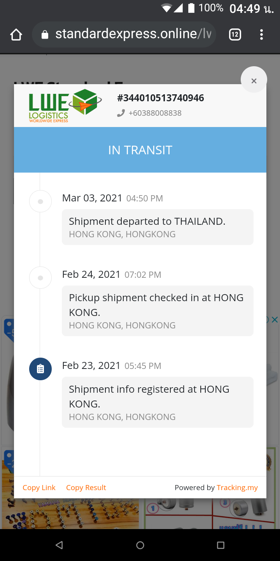Open the tab switcher showing 12 tabs

(x=235, y=35)
